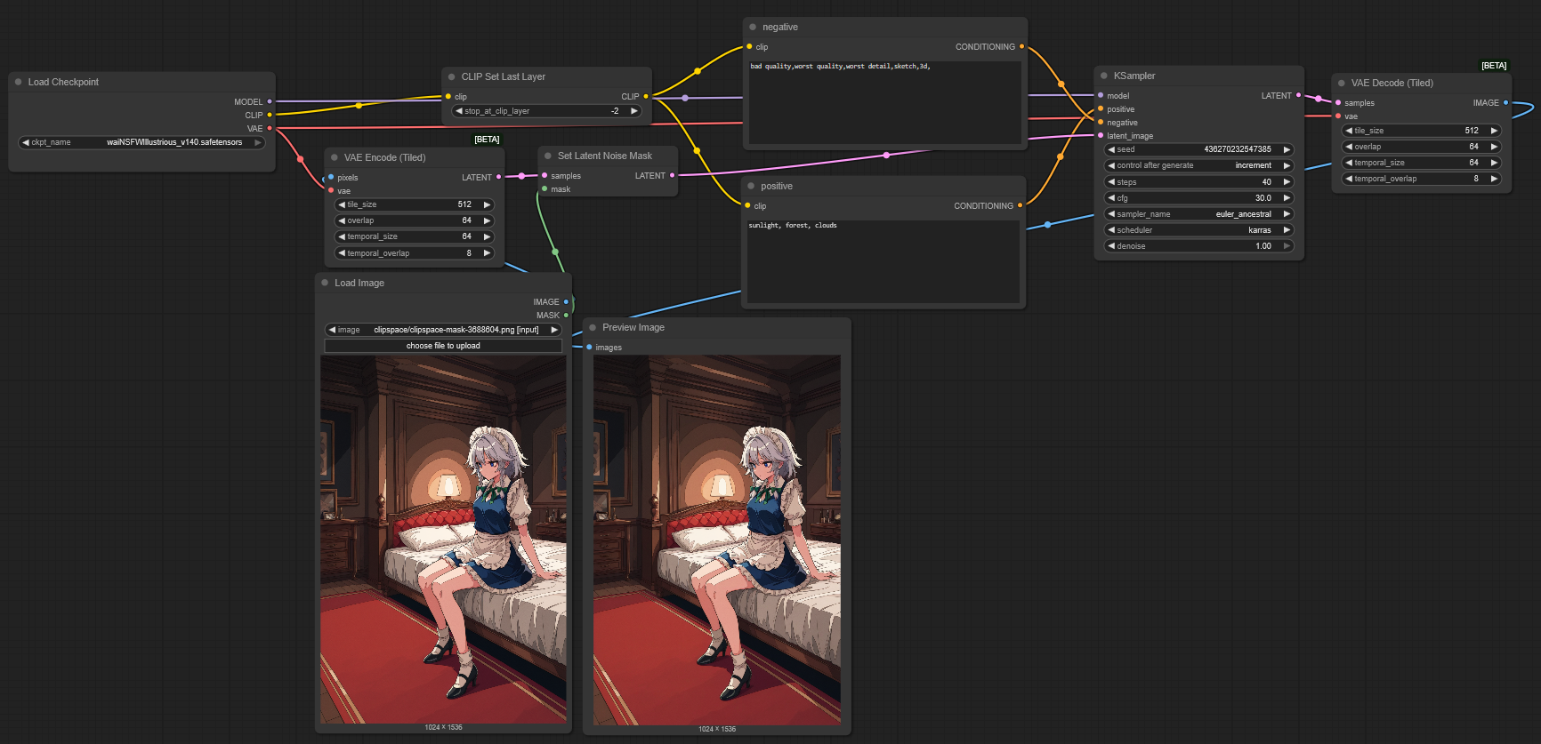
Task: Click the Load Image preview thumbnail
Action: tap(443, 540)
